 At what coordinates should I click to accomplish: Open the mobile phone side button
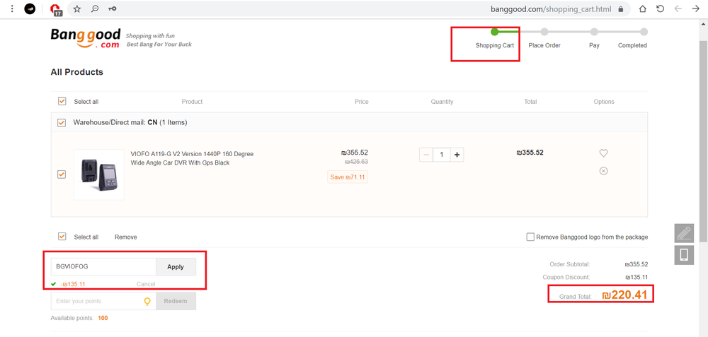[684, 255]
